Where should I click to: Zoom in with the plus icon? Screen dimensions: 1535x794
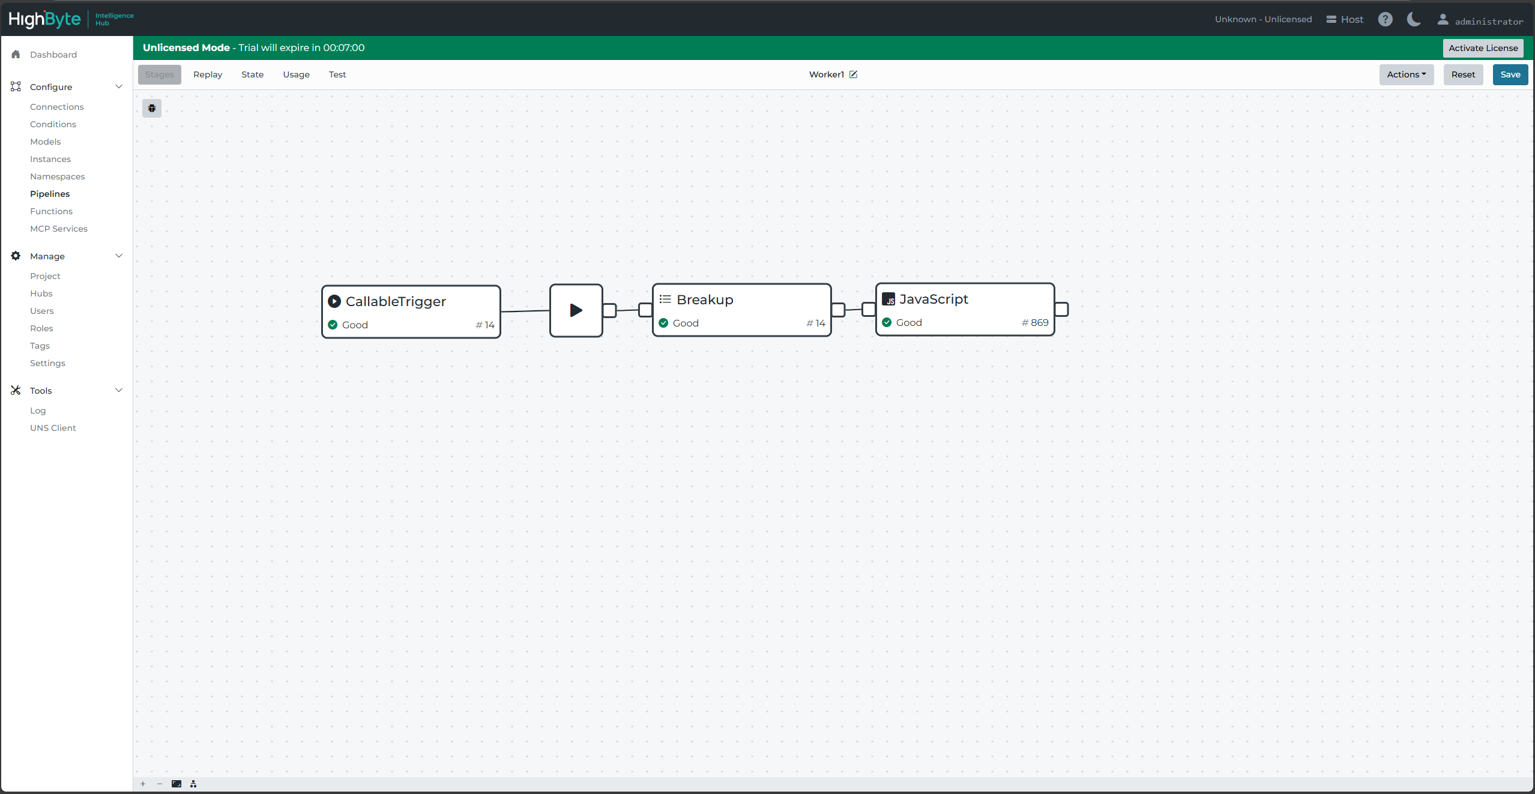143,784
